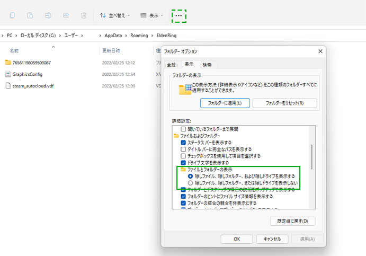
Task: Select 隠しファイルを表示しない radio button
Action: [x=184, y=183]
